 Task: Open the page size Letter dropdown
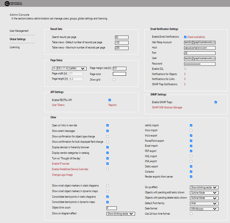point(69,68)
